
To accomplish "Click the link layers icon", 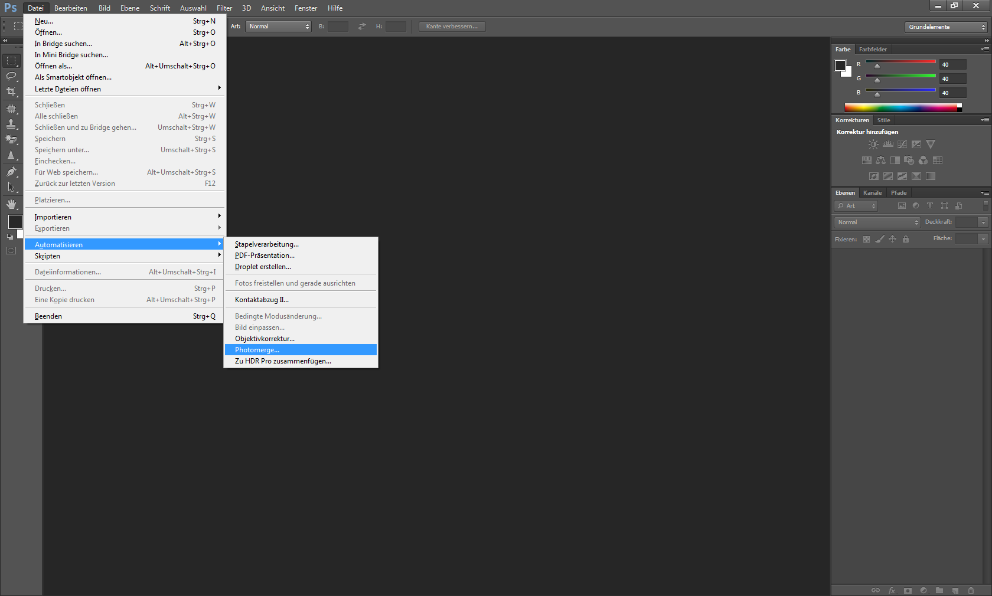I will tap(876, 591).
